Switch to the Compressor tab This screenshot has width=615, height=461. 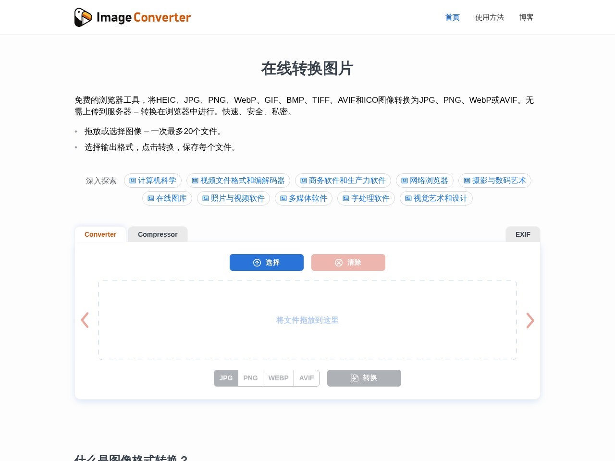158,234
